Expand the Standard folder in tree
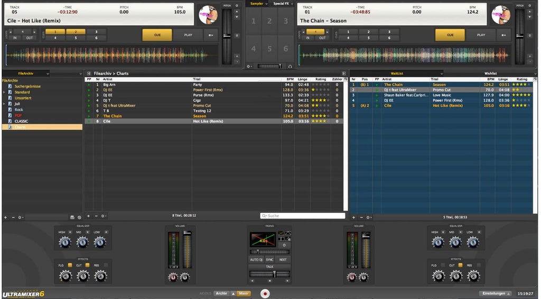 (4, 92)
